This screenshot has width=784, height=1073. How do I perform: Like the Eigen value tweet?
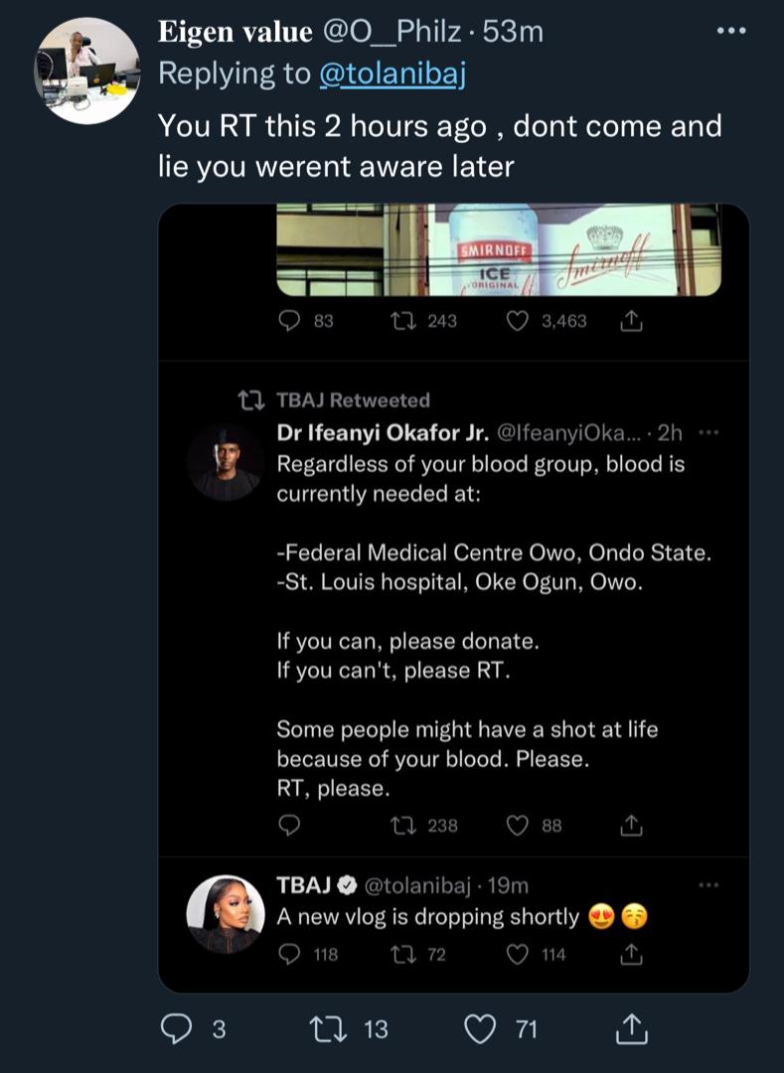[x=481, y=1030]
